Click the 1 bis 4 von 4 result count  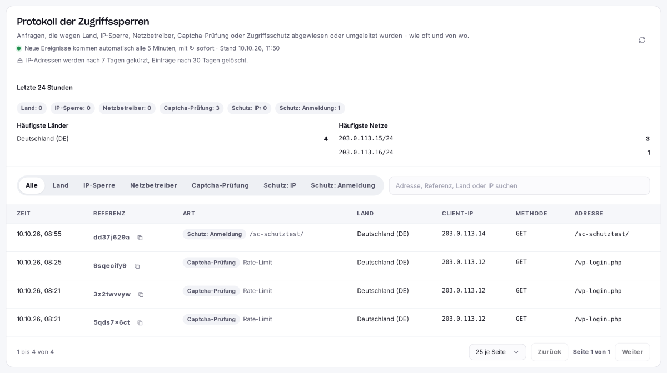[x=36, y=352]
